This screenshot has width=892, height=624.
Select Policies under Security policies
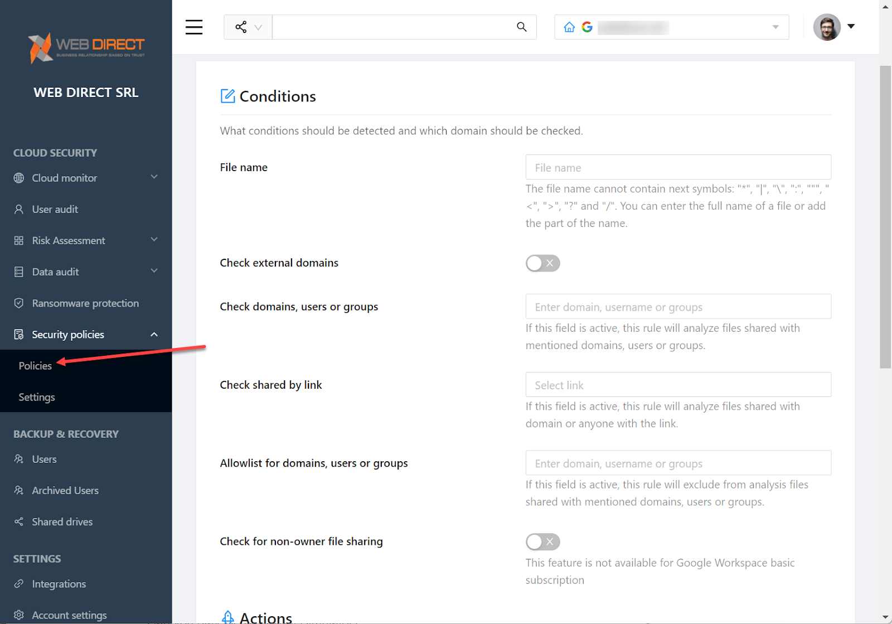point(35,366)
